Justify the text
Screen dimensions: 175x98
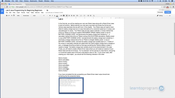pyautogui.click(x=74, y=16)
